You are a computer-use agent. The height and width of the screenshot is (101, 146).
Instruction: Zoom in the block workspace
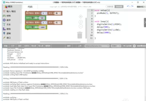(81, 22)
